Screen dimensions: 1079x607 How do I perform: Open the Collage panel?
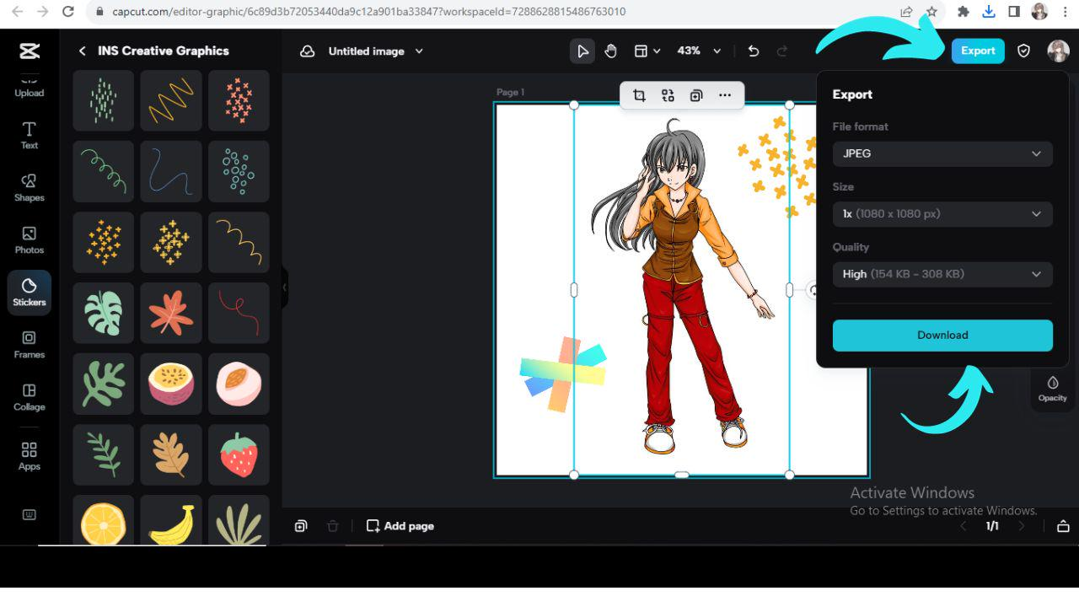coord(30,396)
